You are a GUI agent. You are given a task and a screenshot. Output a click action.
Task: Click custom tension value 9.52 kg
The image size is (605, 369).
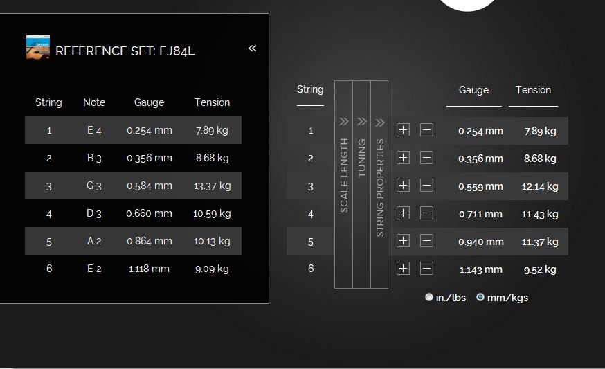click(x=540, y=269)
